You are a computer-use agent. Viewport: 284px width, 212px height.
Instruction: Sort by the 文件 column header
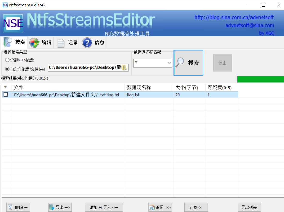(x=68, y=87)
